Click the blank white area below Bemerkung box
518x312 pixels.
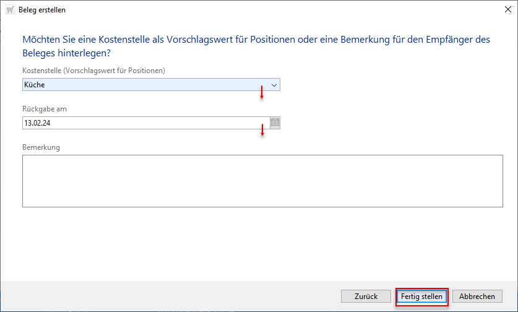point(260,245)
